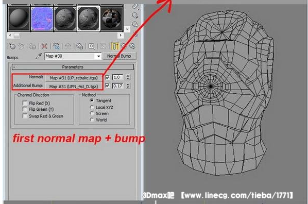
Task: Increase the Additional Bump 0.17 spinner
Action: pos(128,84)
